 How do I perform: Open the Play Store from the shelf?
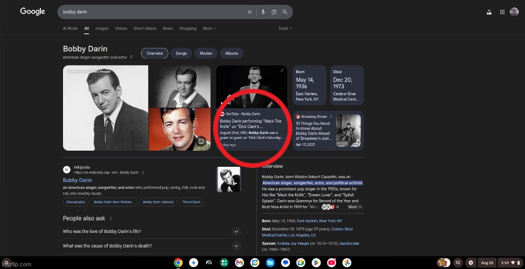coord(316,263)
